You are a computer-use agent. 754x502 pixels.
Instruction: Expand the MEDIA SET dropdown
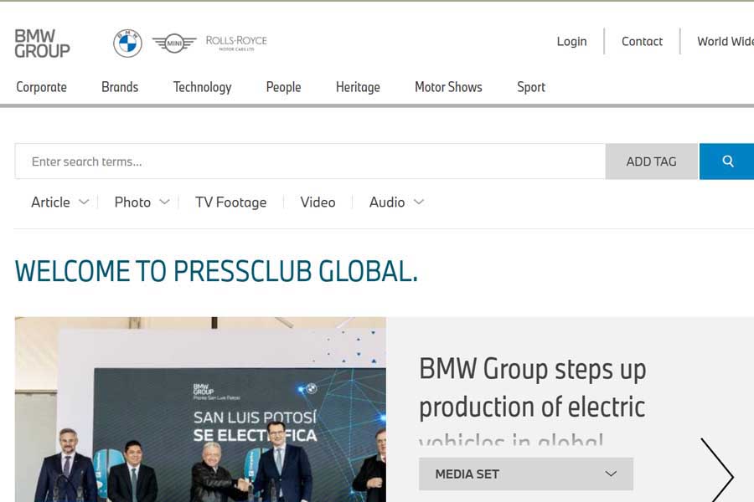(525, 474)
